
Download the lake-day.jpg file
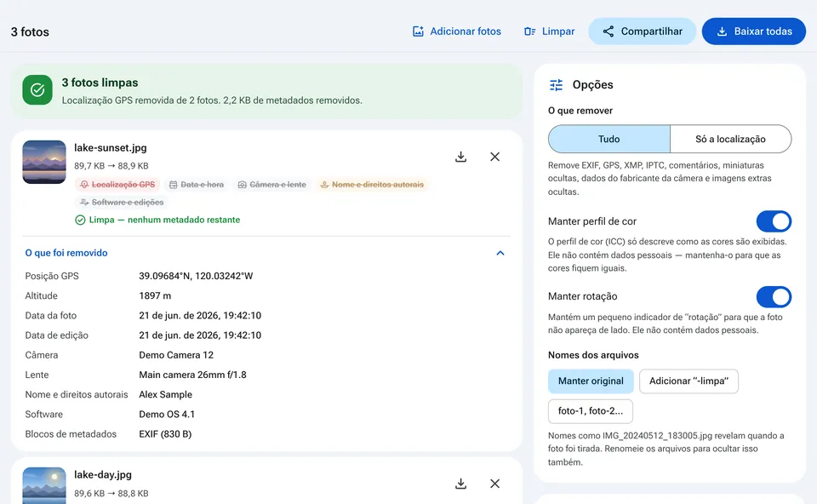[x=460, y=484]
